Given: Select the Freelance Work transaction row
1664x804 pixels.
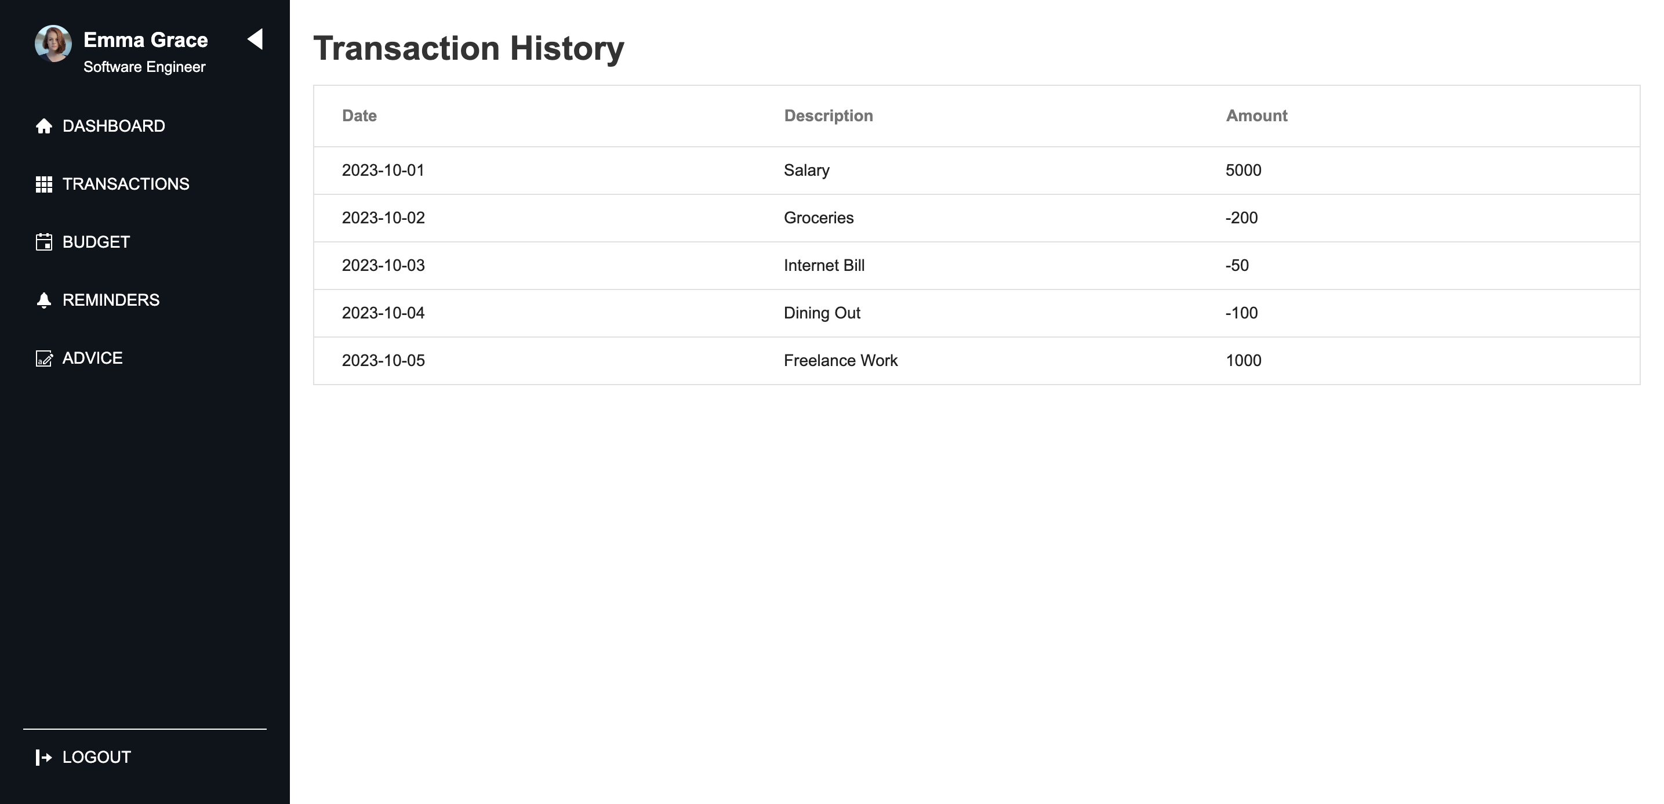Looking at the screenshot, I should click(977, 361).
